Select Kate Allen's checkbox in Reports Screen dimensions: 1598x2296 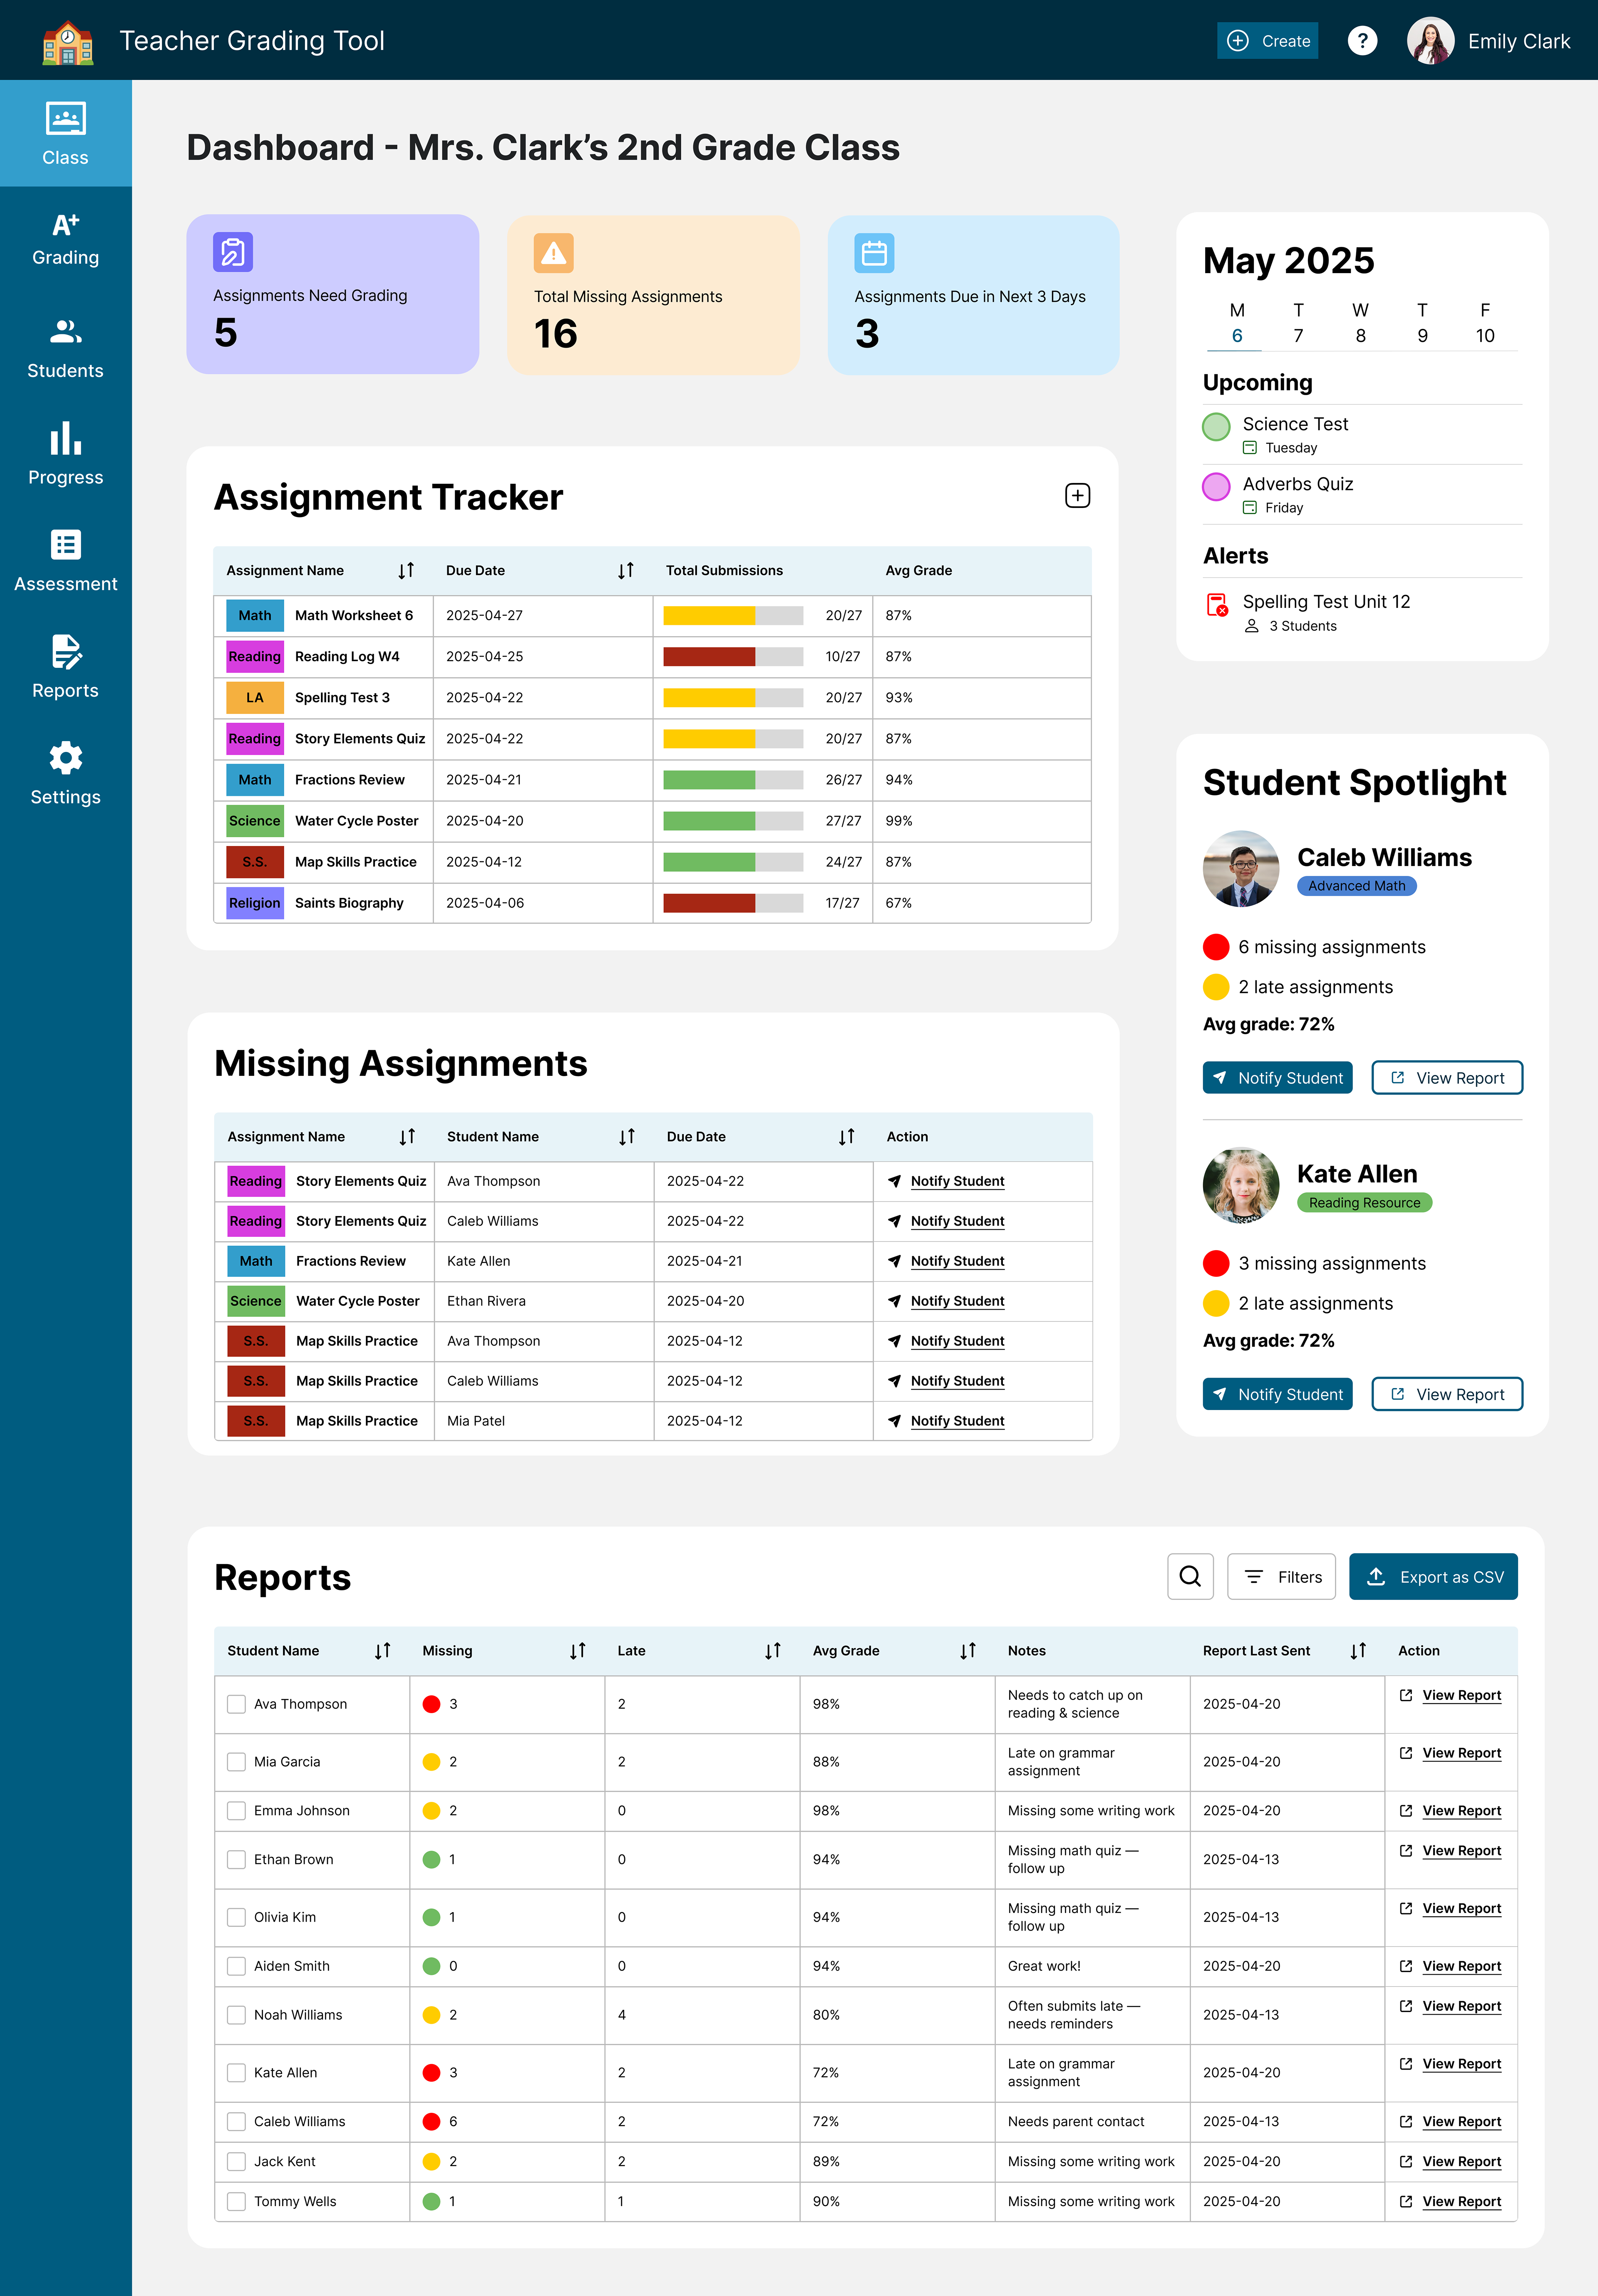coord(237,2073)
